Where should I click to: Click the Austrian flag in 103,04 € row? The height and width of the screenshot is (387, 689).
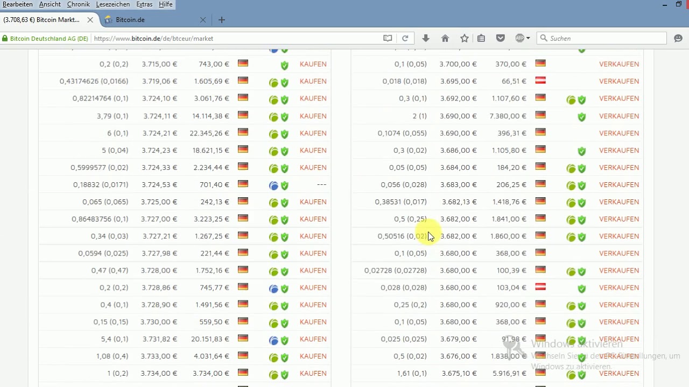pyautogui.click(x=540, y=287)
